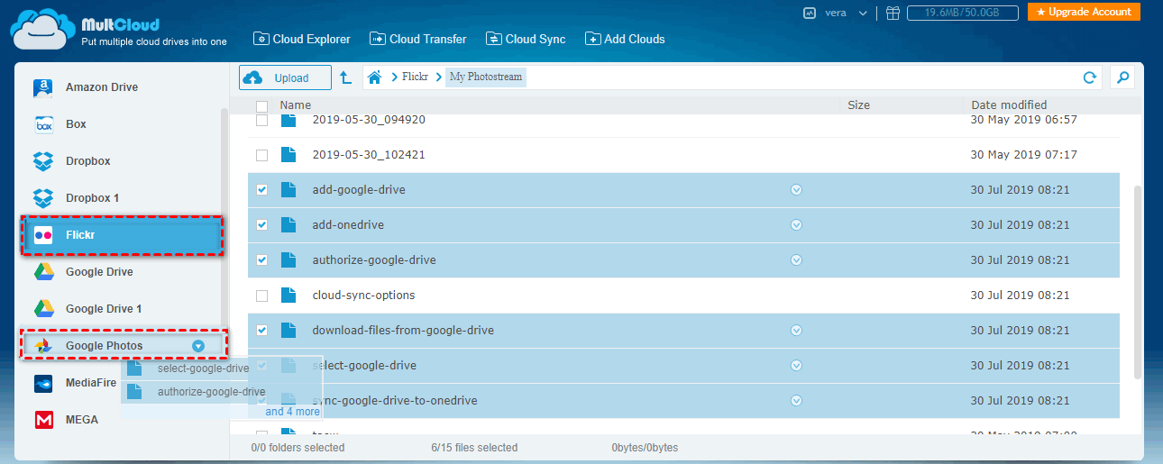Image resolution: width=1163 pixels, height=464 pixels.
Task: Click My Photostream breadcrumb
Action: 486,77
